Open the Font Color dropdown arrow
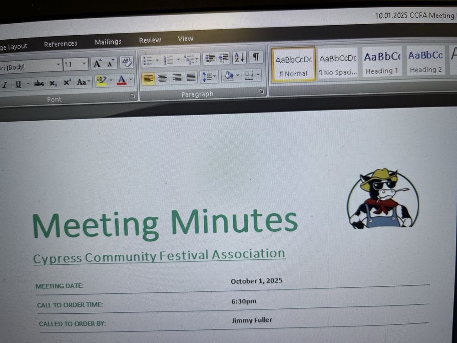 (130, 80)
